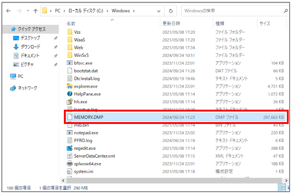The image size is (291, 194).
Task: Click the pin icon beside デスクトップ
Action: tap(56, 38)
